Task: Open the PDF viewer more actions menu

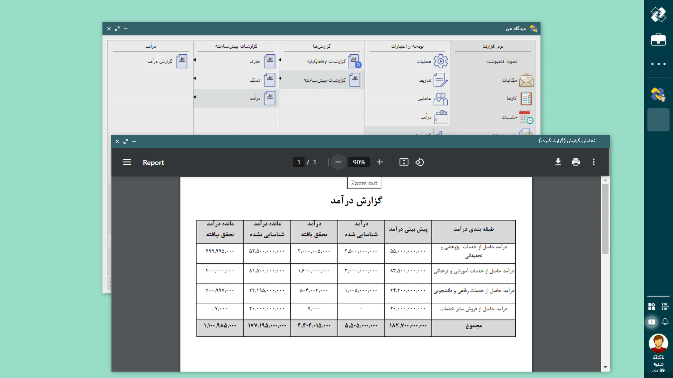Action: [593, 162]
